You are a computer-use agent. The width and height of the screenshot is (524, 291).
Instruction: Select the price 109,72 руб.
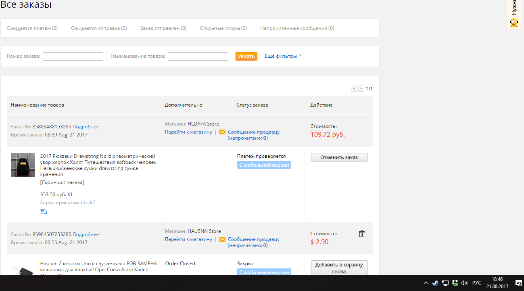tap(328, 134)
